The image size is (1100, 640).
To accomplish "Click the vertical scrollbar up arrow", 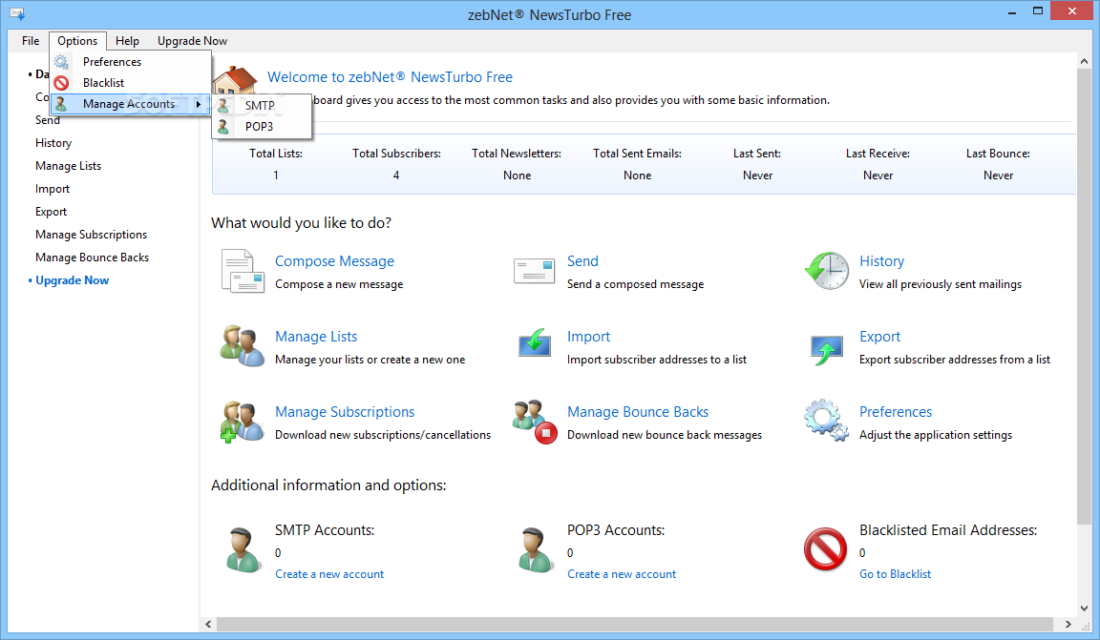I will [1085, 62].
